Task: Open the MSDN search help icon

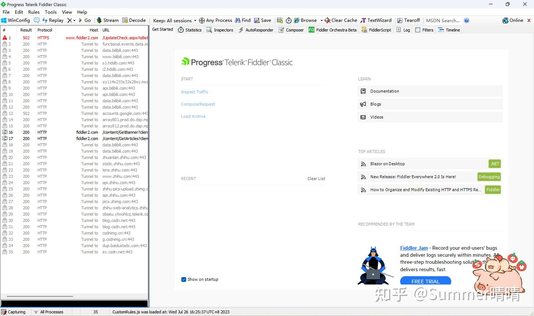Action: pos(467,20)
